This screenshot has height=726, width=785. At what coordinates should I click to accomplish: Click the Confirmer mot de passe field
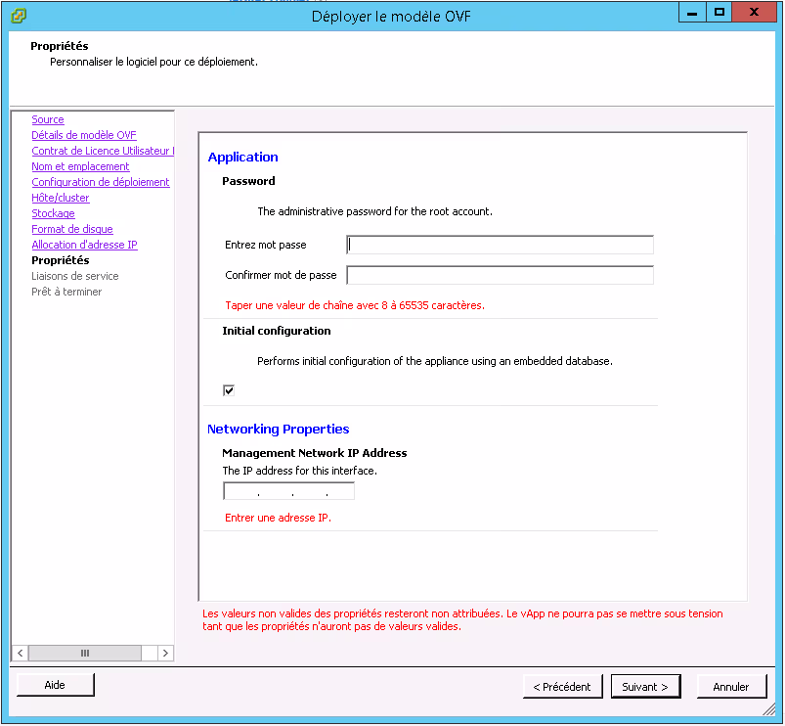500,276
